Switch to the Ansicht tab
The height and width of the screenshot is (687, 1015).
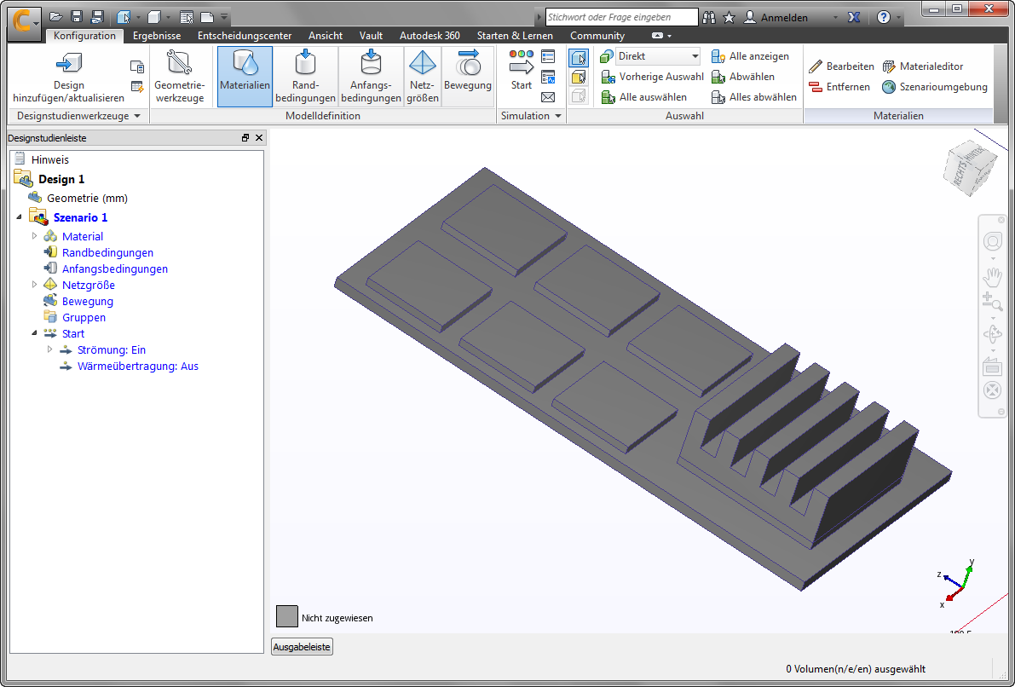(326, 36)
